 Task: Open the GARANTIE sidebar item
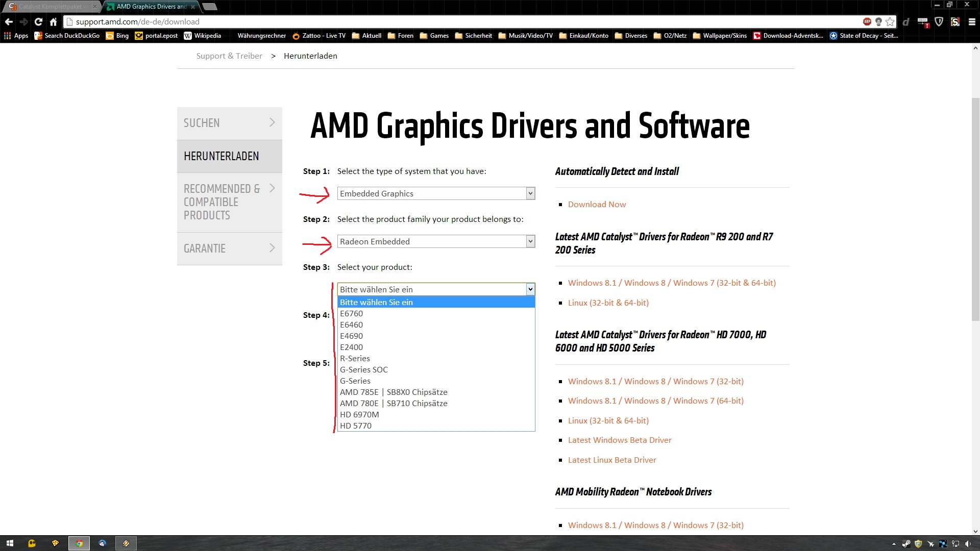229,248
